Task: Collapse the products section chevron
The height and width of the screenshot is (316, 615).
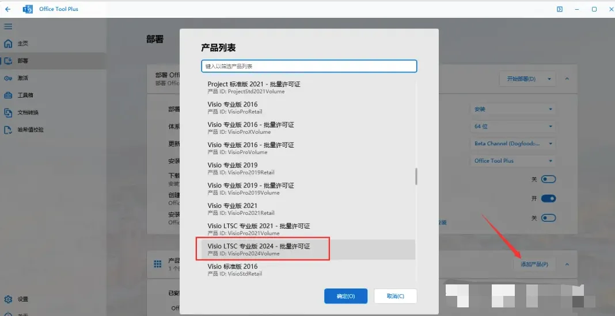Action: [x=567, y=264]
